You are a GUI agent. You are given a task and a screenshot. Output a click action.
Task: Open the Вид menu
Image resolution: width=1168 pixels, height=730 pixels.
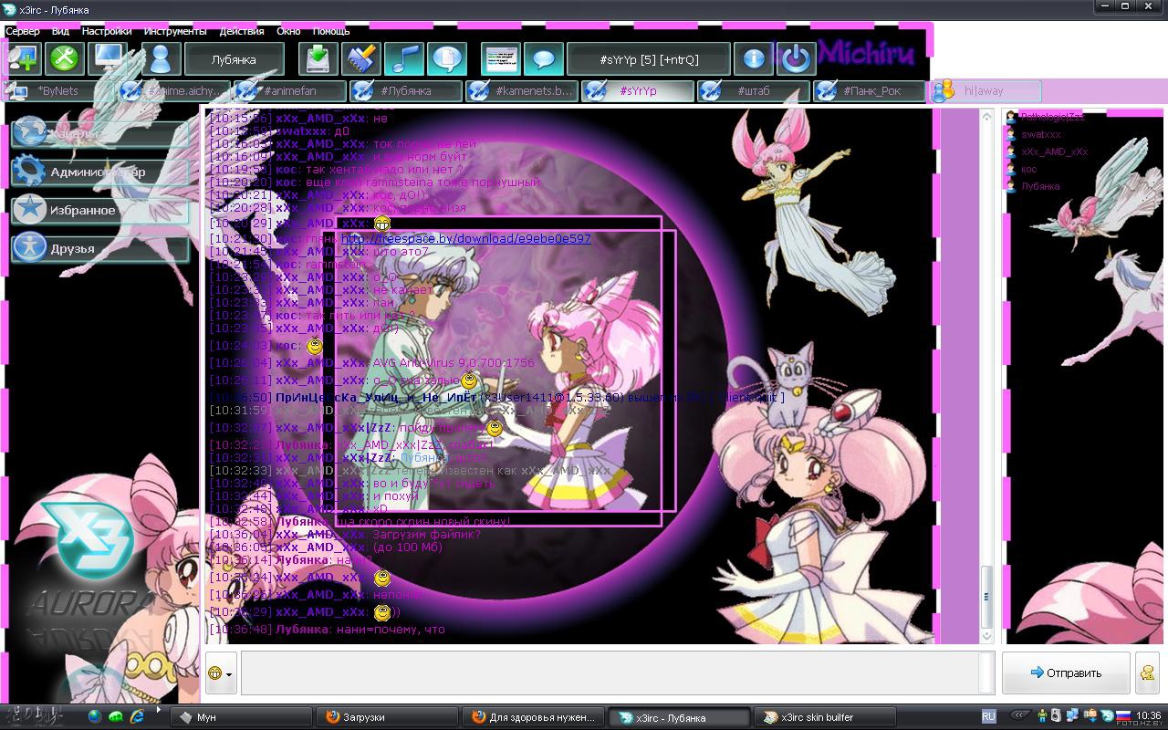pos(60,31)
